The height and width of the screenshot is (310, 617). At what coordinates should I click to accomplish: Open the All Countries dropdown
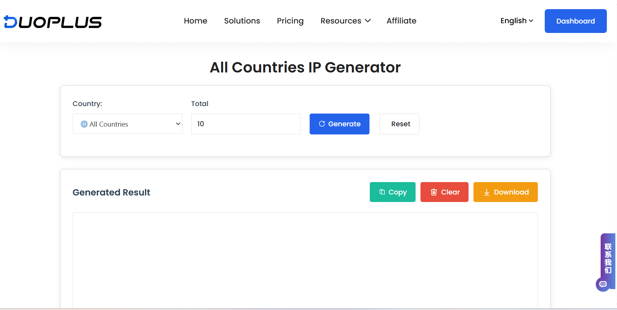(128, 124)
